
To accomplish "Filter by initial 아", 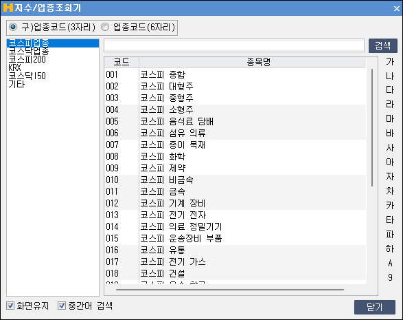I will pos(390,162).
